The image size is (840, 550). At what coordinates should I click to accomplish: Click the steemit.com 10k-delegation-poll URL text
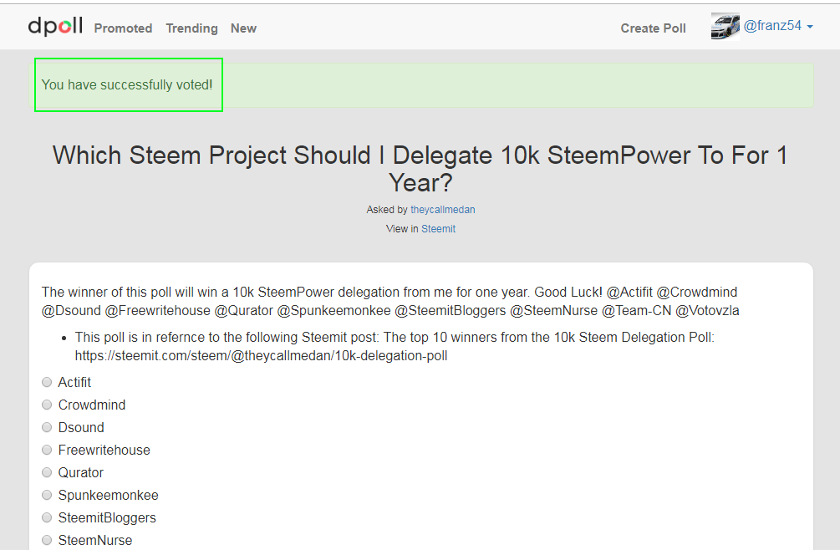(261, 355)
